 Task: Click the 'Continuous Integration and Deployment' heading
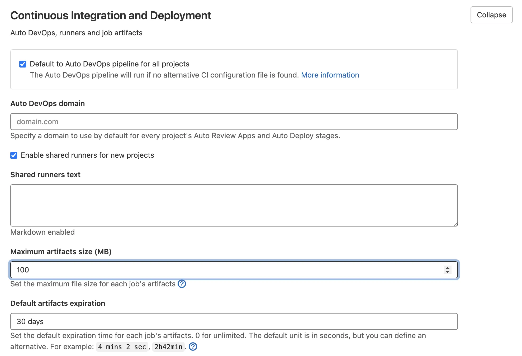pyautogui.click(x=111, y=16)
